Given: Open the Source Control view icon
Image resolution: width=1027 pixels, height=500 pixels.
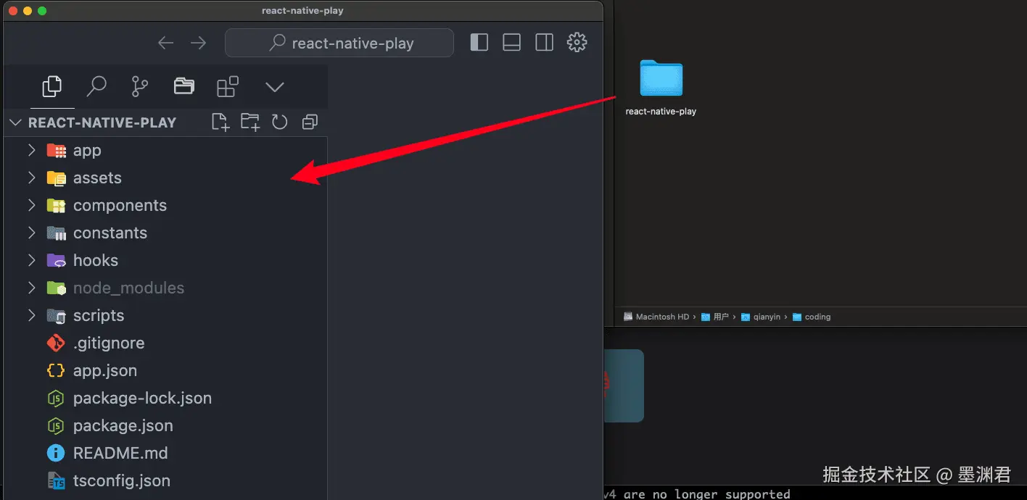Looking at the screenshot, I should [x=139, y=87].
